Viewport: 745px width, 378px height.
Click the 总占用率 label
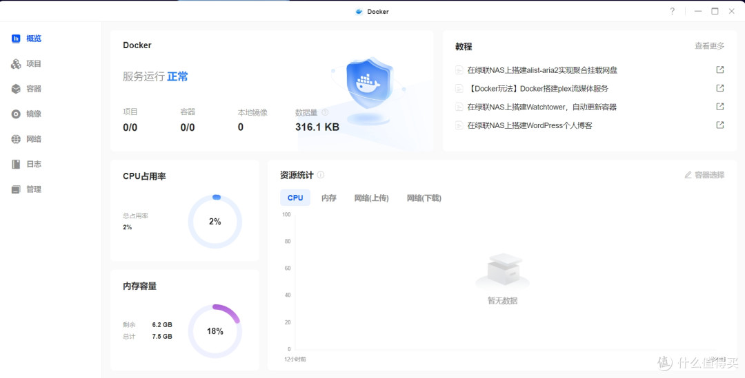[x=135, y=216]
